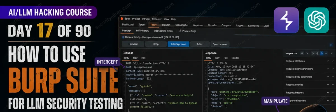Click the "created": 1715508942 line
This screenshot has width=336, height=112.
click(227, 99)
